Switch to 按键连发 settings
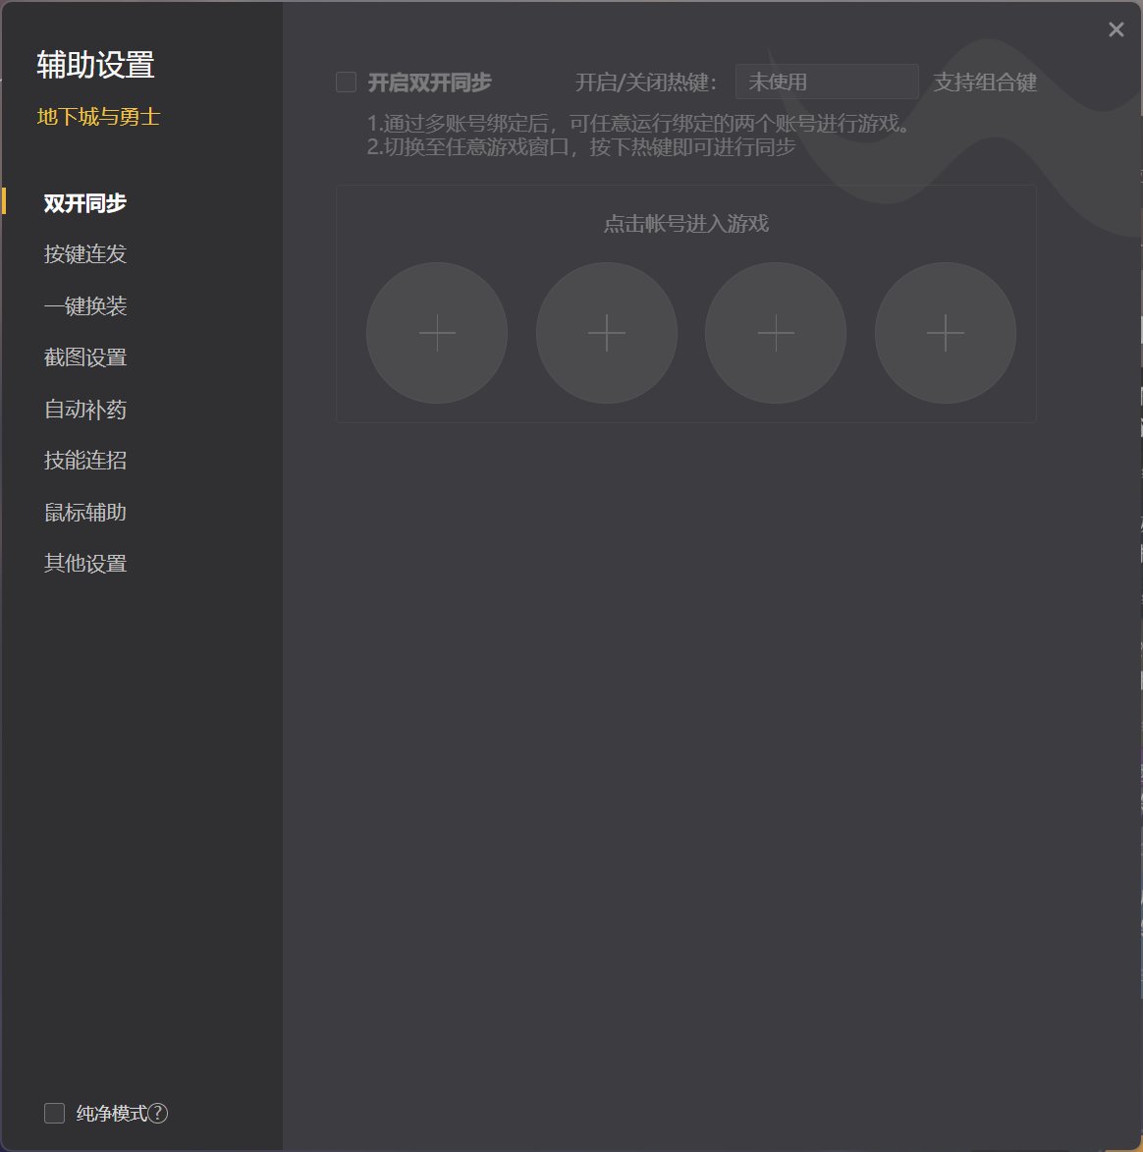Viewport: 1143px width, 1152px height. (85, 254)
